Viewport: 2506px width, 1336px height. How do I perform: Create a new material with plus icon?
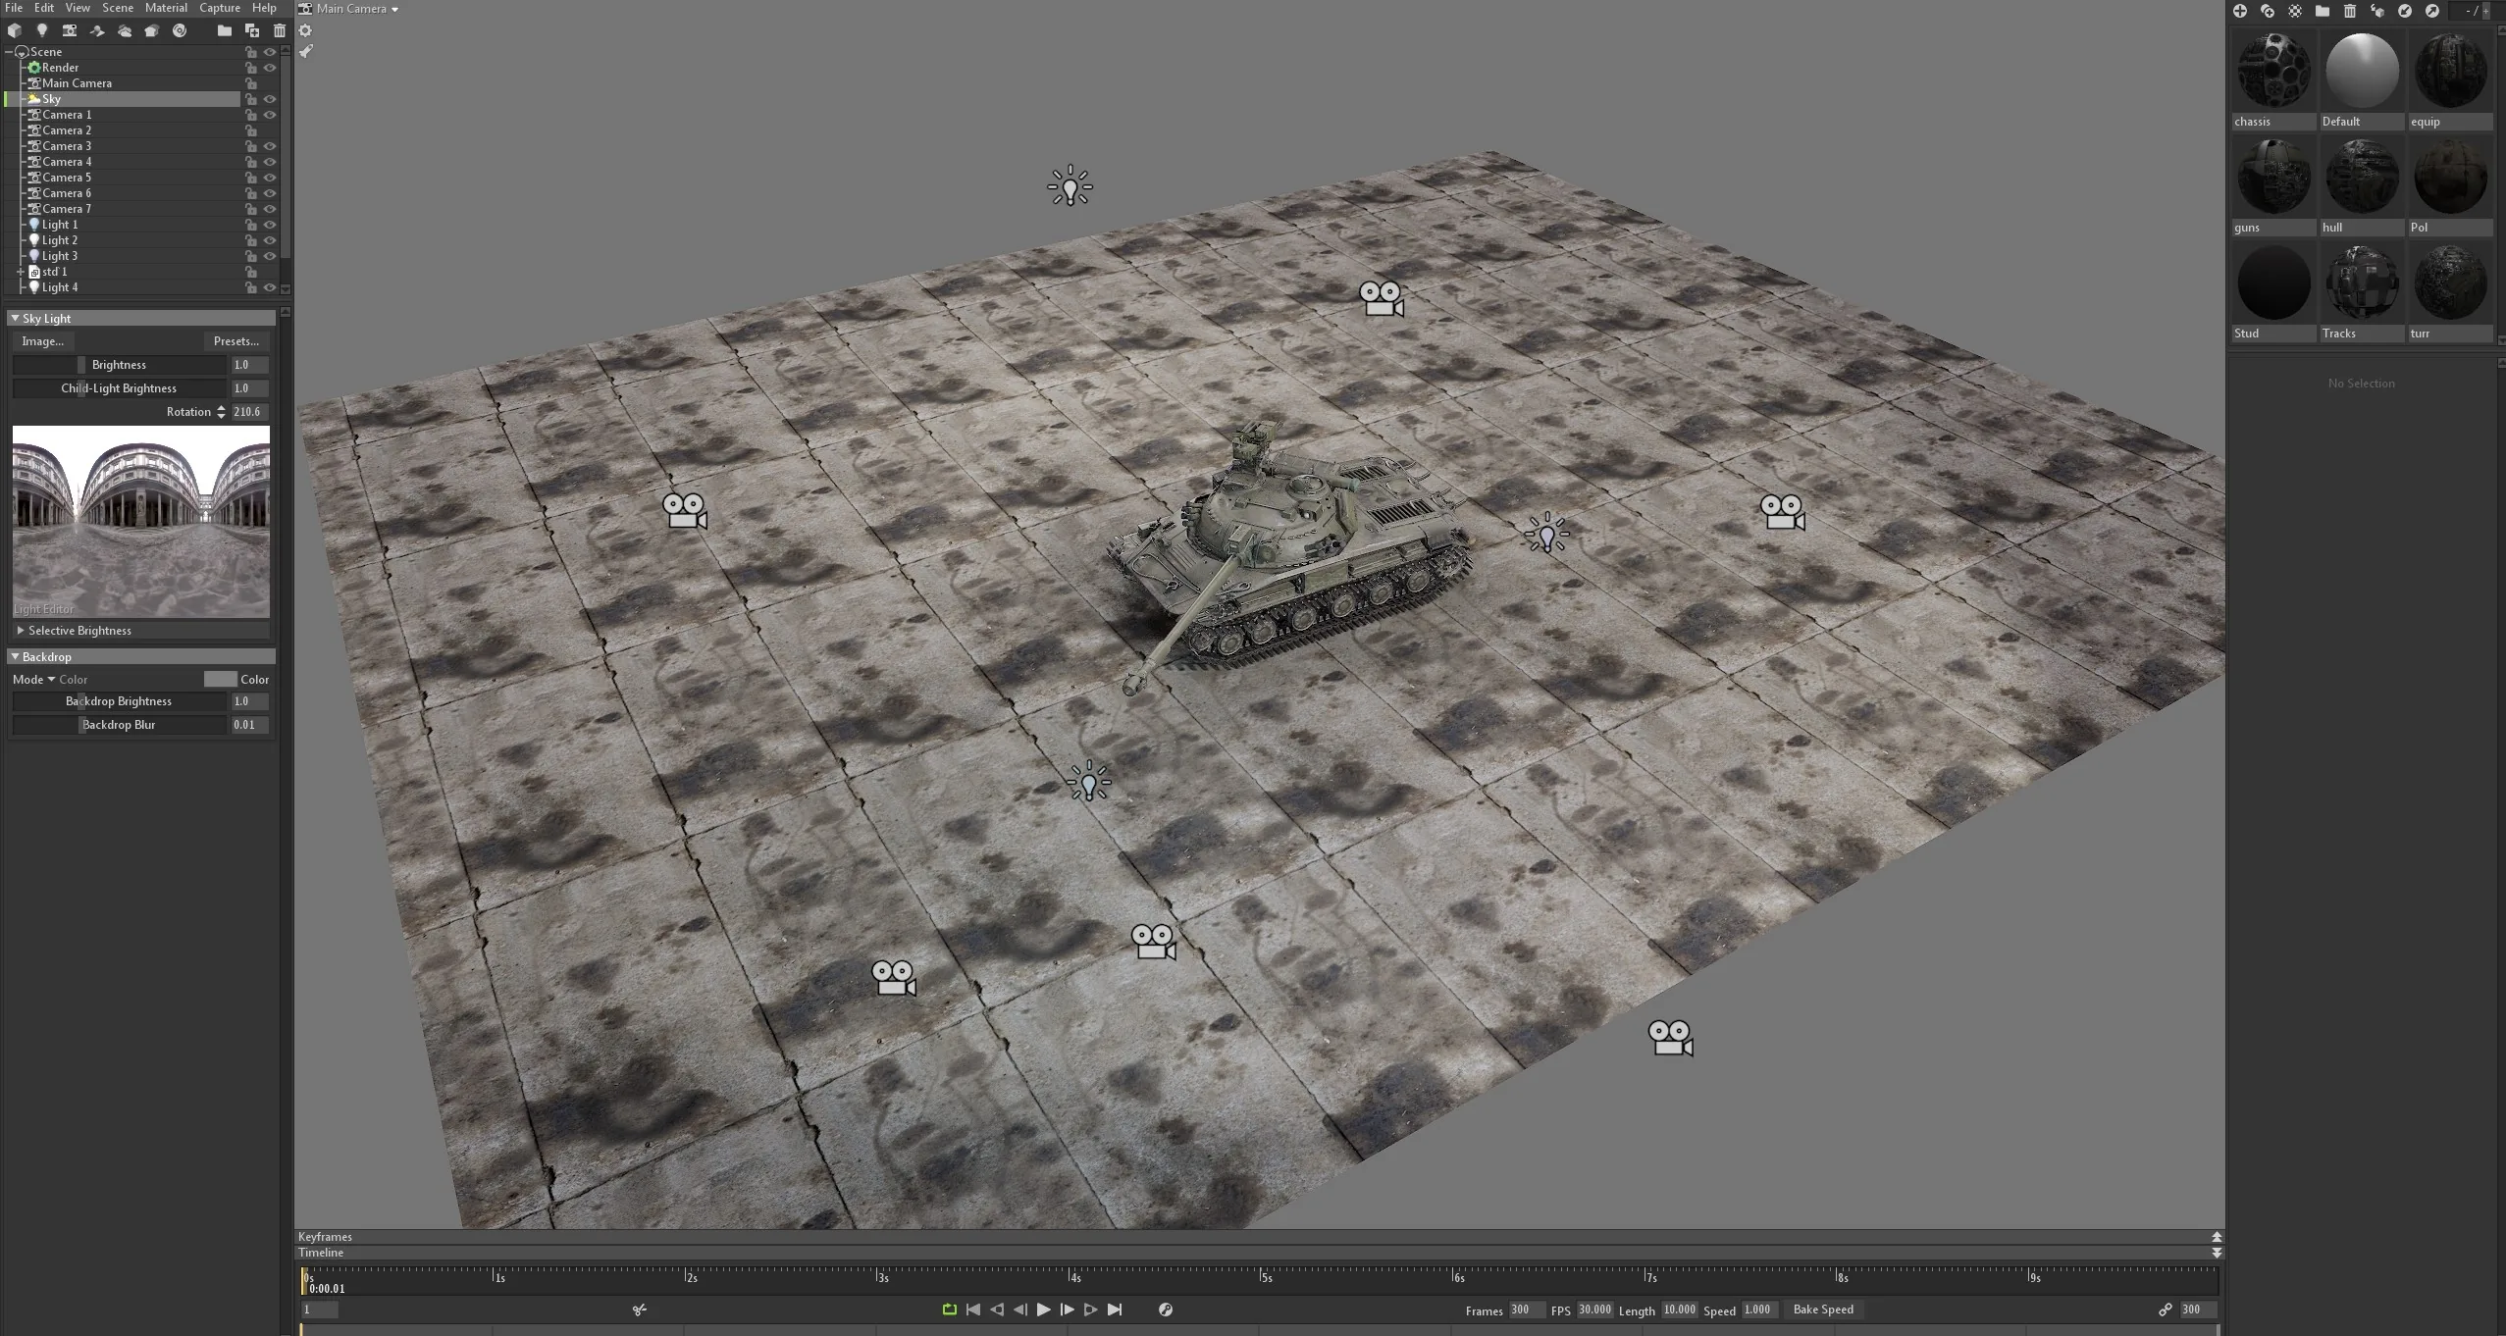coord(2240,11)
